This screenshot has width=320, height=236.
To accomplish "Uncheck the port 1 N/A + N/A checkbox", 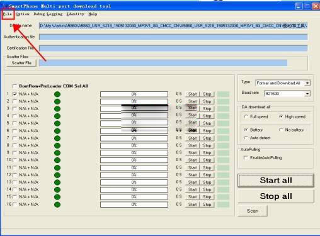I will point(14,94).
